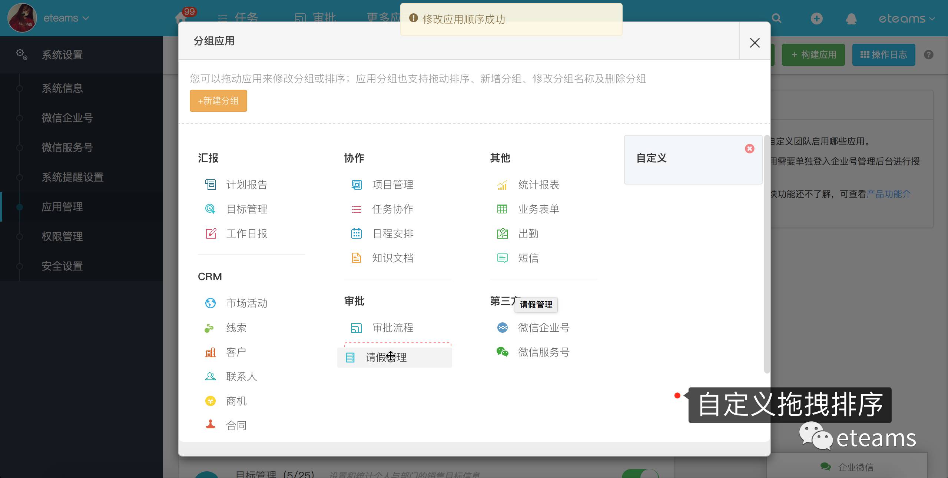This screenshot has height=478, width=948.
Task: Click the 商机 yellow coin icon
Action: [x=211, y=401]
